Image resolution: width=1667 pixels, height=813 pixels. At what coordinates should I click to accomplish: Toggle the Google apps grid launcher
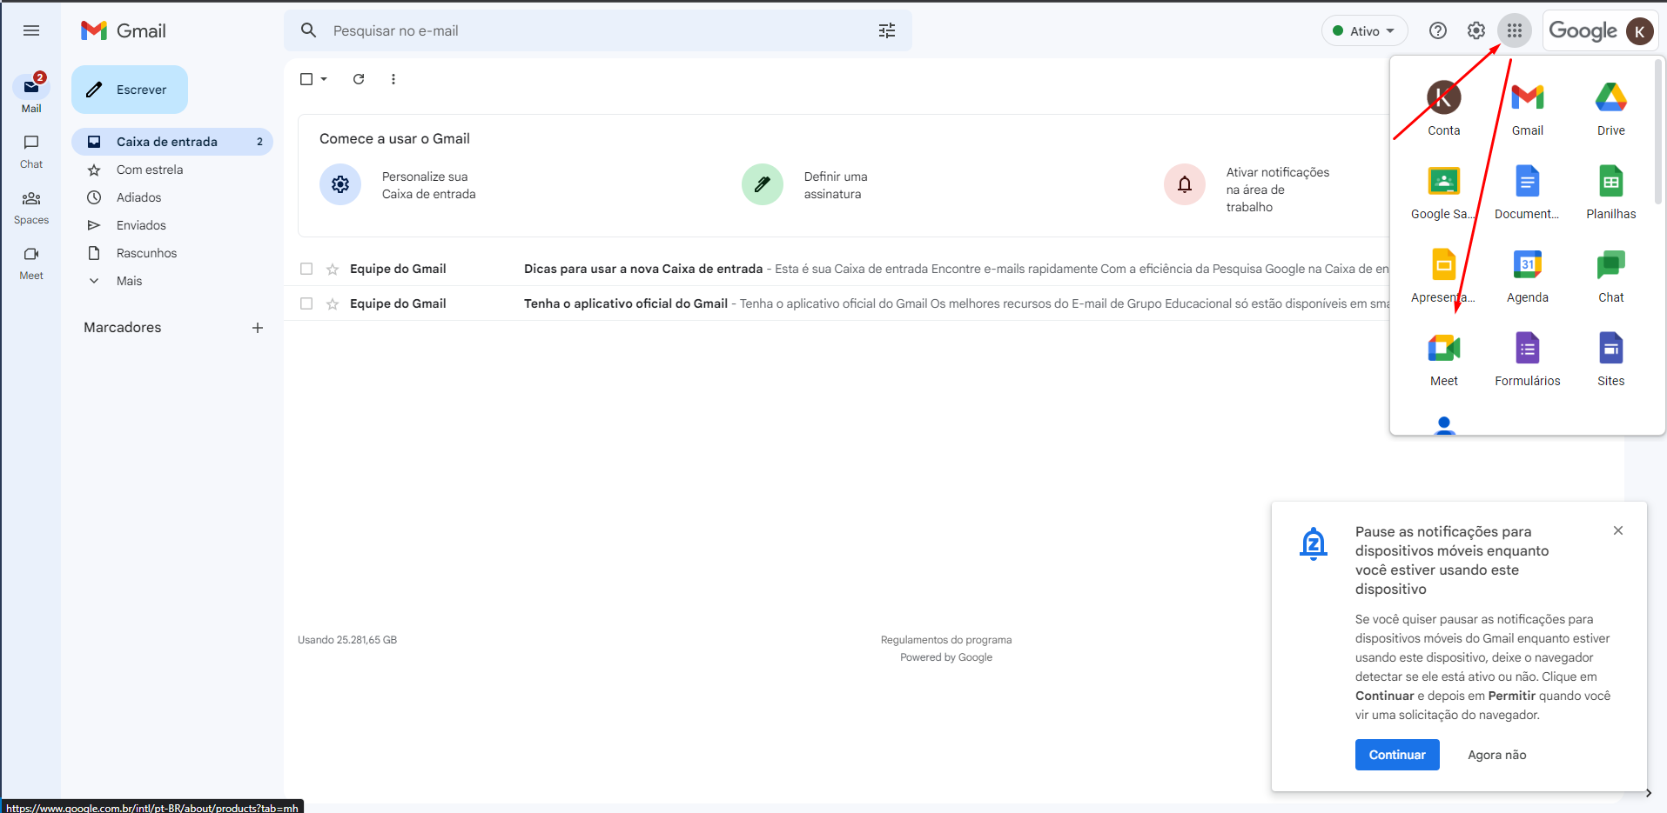coord(1515,30)
